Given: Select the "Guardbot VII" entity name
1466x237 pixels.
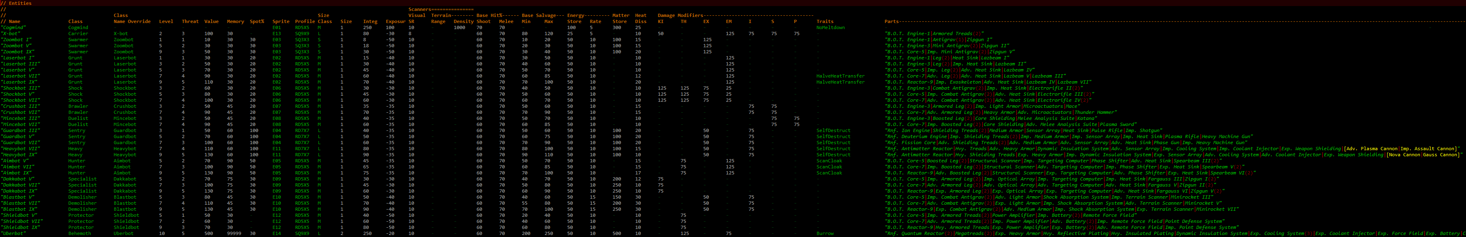Looking at the screenshot, I should click(x=21, y=142).
